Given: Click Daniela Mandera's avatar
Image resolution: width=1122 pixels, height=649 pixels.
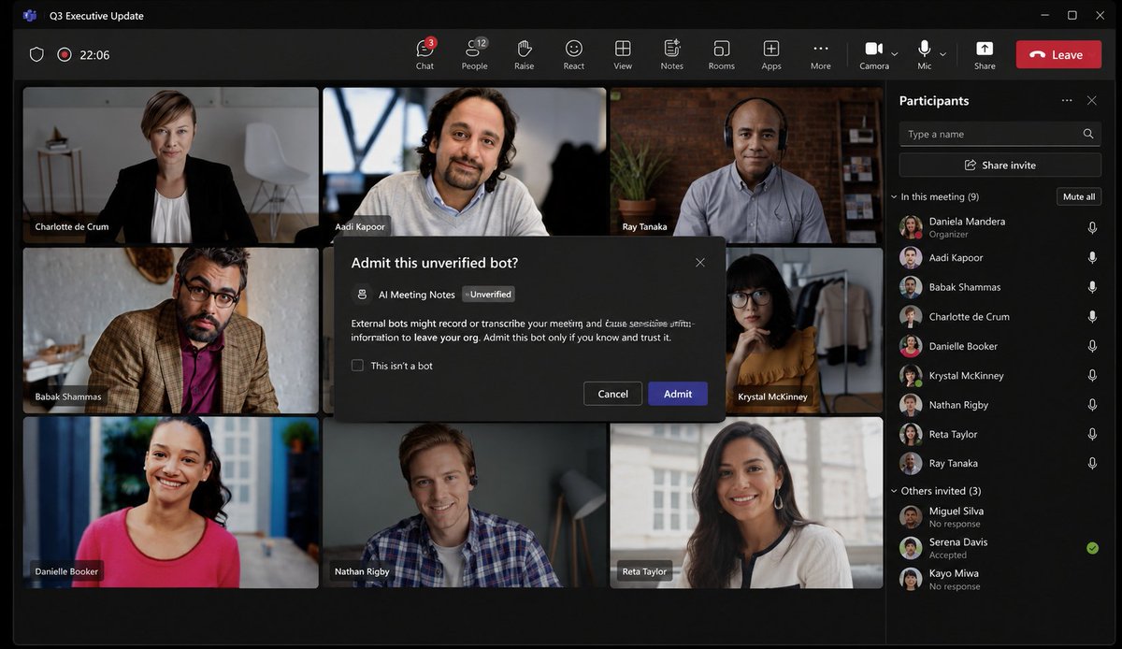Looking at the screenshot, I should click(x=911, y=227).
